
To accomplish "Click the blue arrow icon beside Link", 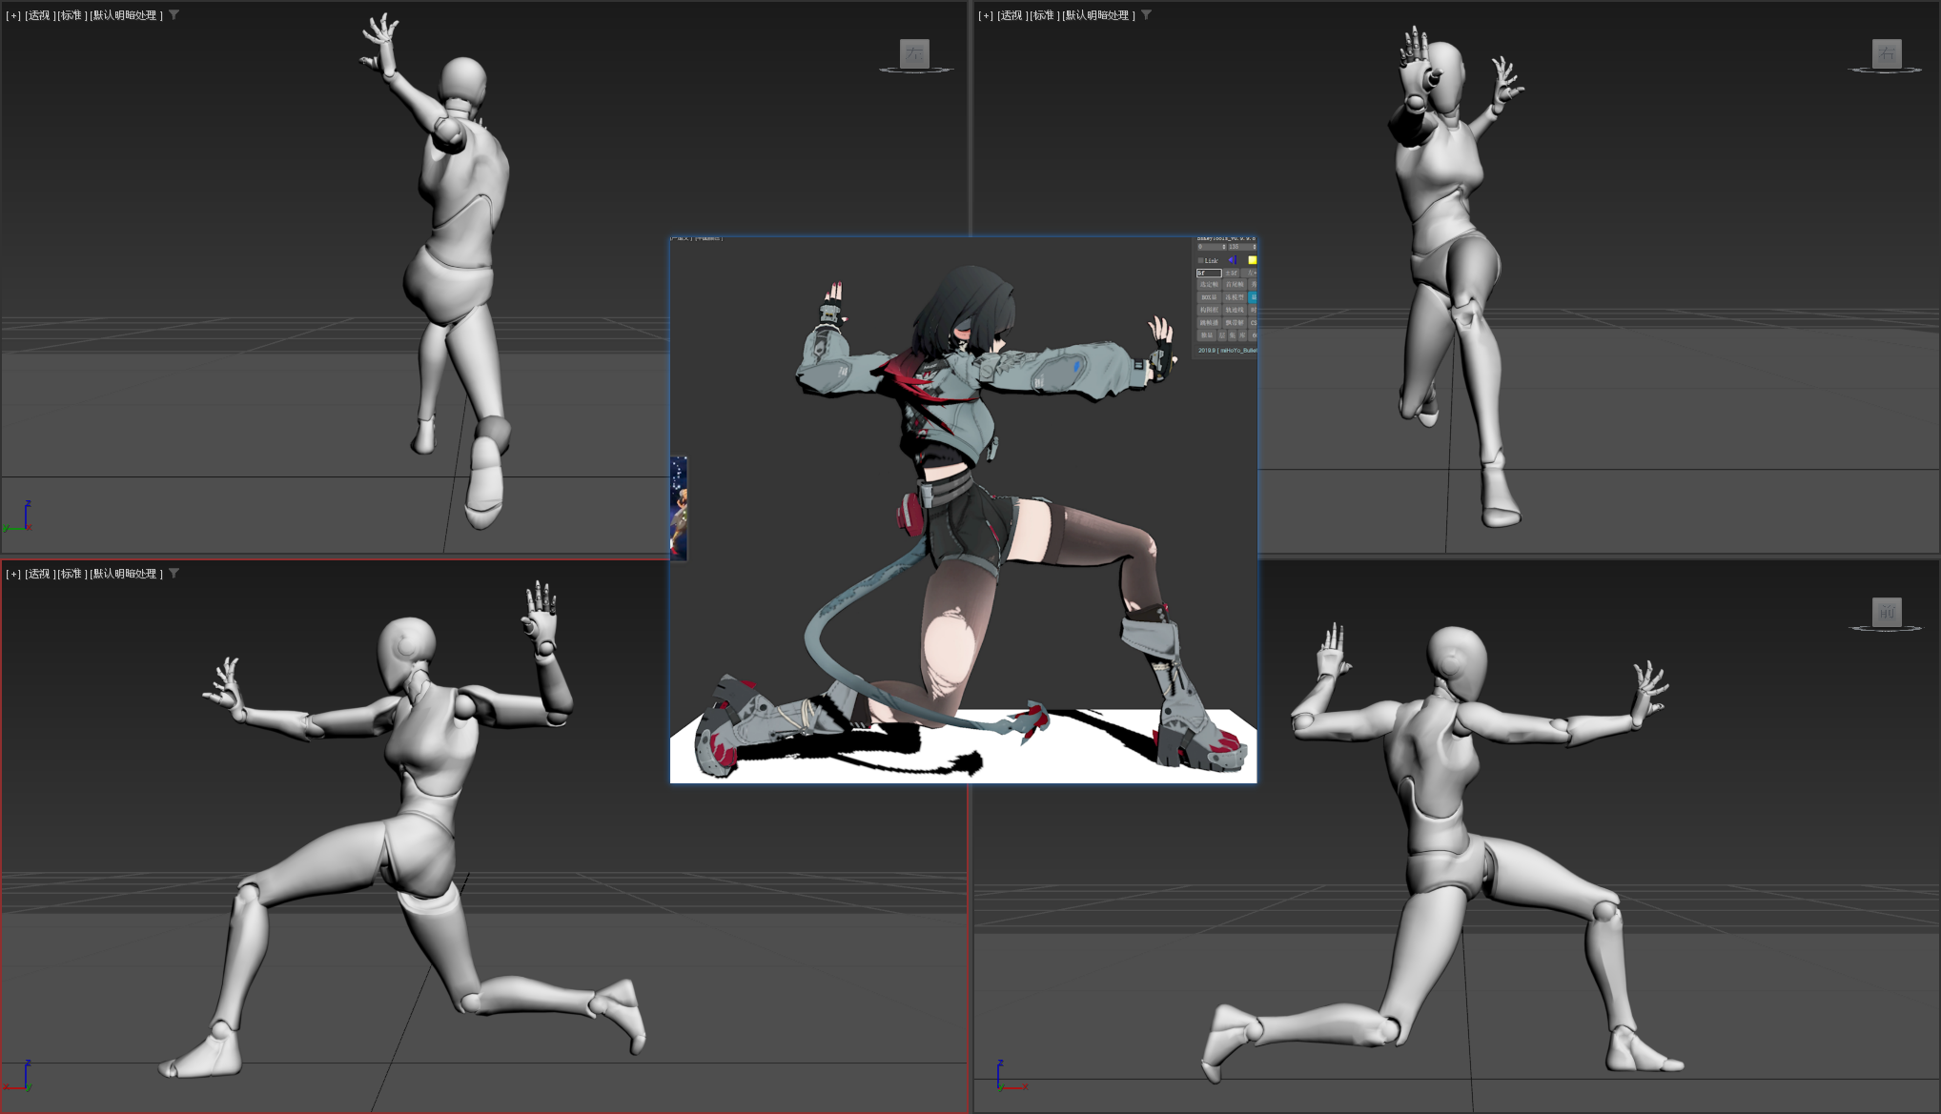I will (x=1232, y=260).
